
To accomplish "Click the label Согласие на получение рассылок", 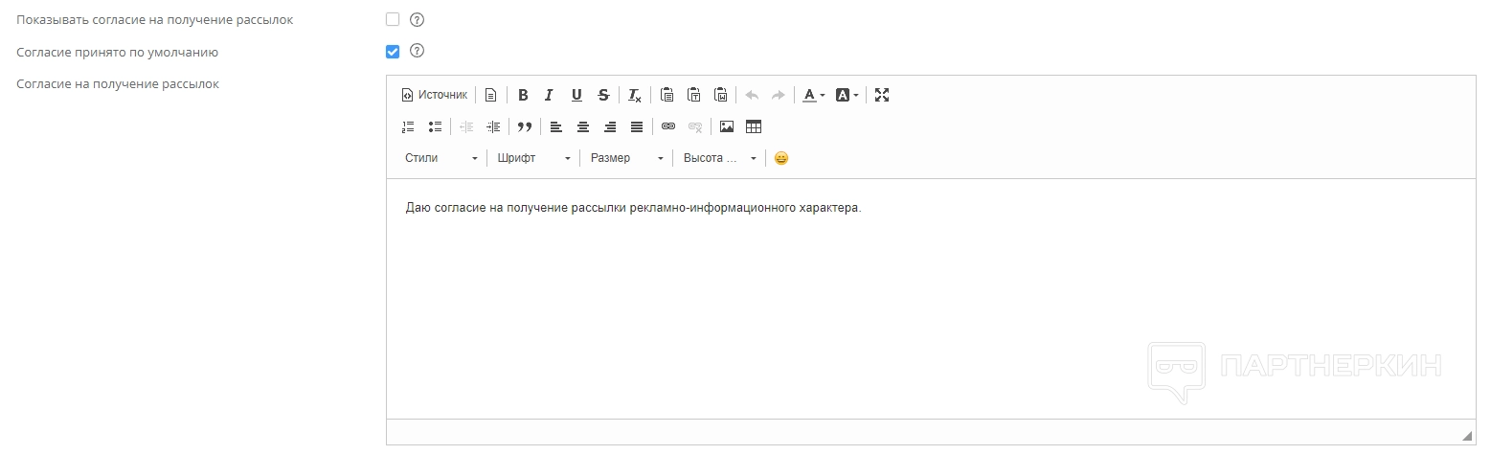I will point(118,84).
